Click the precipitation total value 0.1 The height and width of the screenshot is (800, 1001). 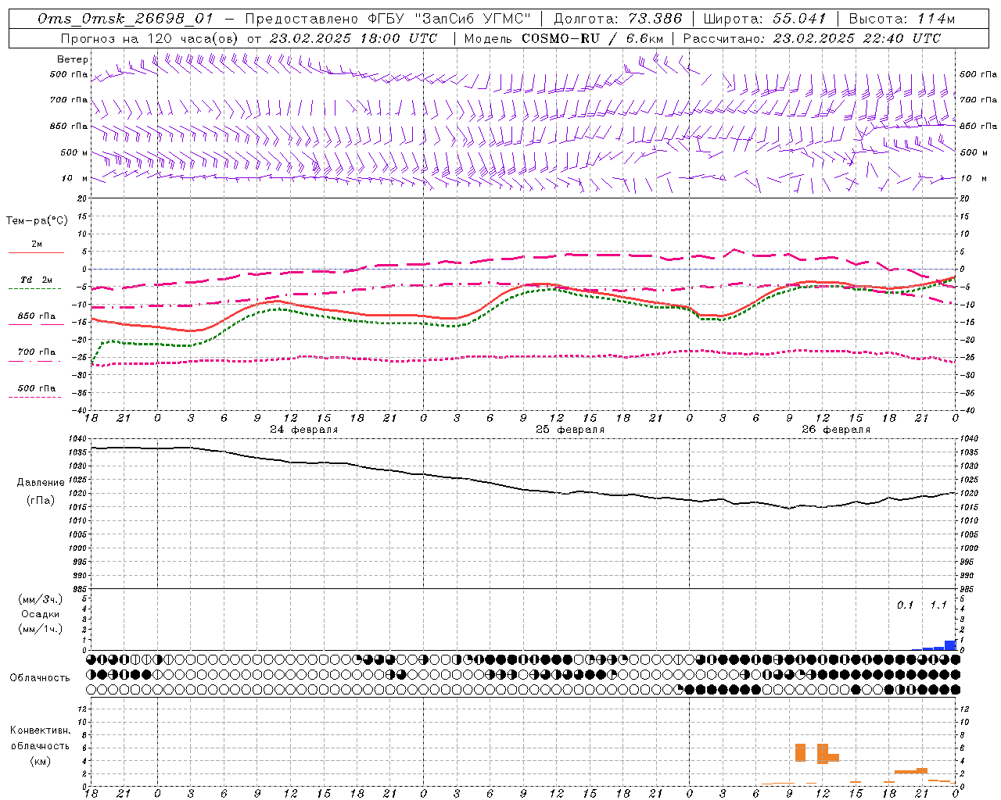(905, 605)
